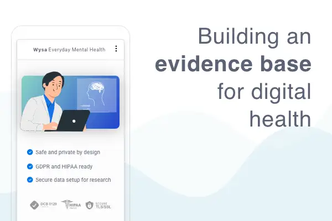Click the 'evidence base' bold heading text
This screenshot has height=221, width=332.
pos(233,64)
